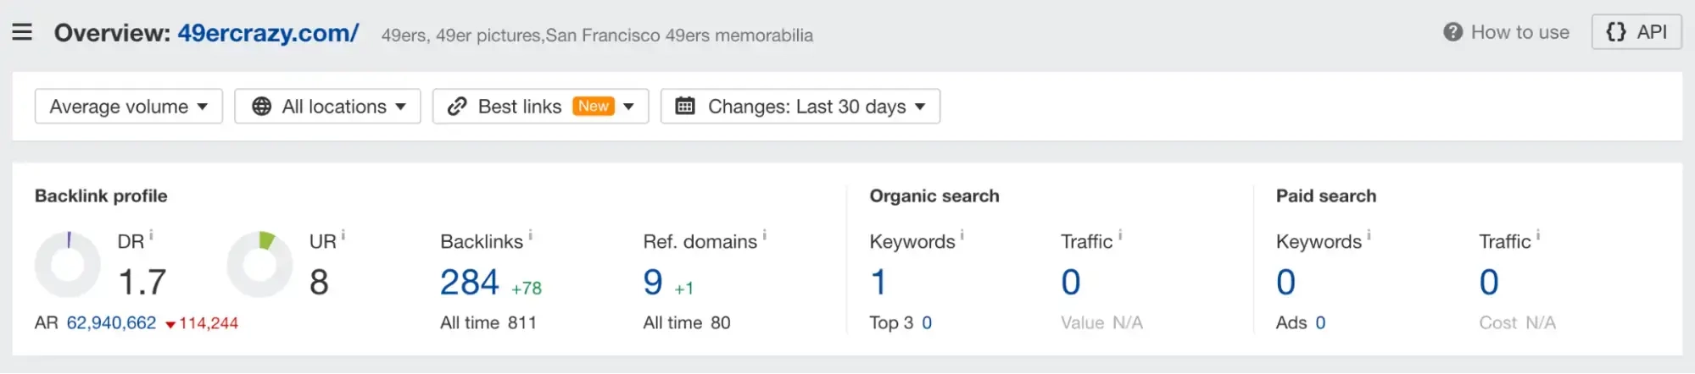Open the Average volume dropdown
Viewport: 1695px width, 374px height.
click(128, 107)
